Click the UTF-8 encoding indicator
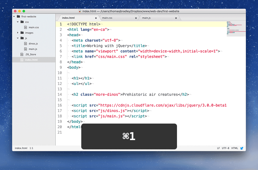Screen dimensions: 258x170 225,148
